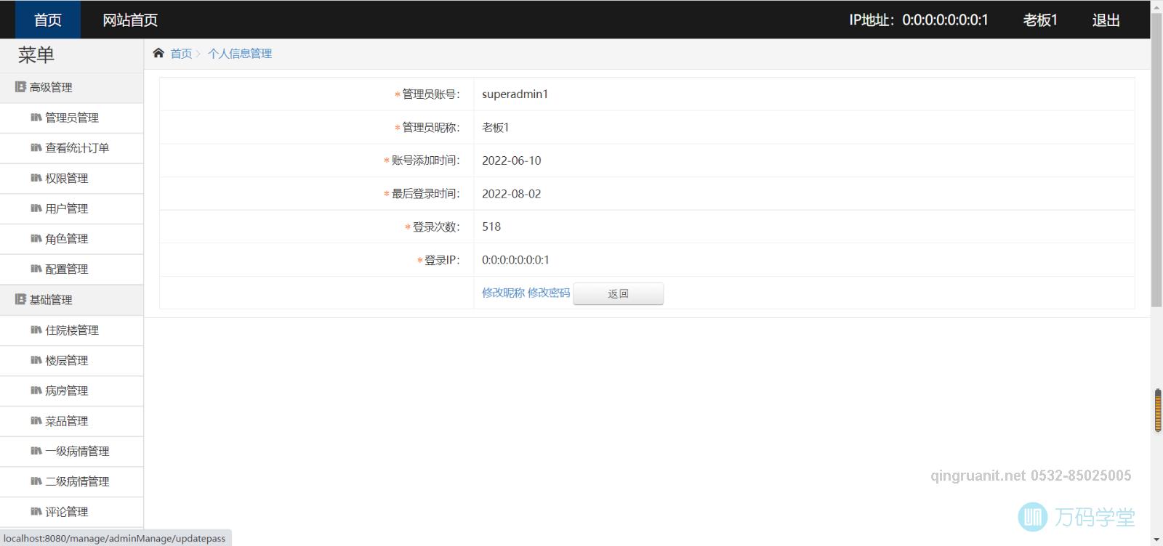The width and height of the screenshot is (1163, 546).
Task: Click the IP地址 text in header
Action: [919, 20]
